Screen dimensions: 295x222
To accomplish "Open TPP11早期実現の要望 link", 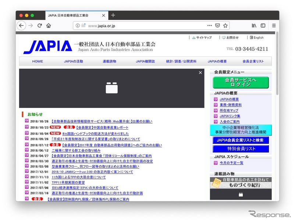I will click(x=68, y=182).
